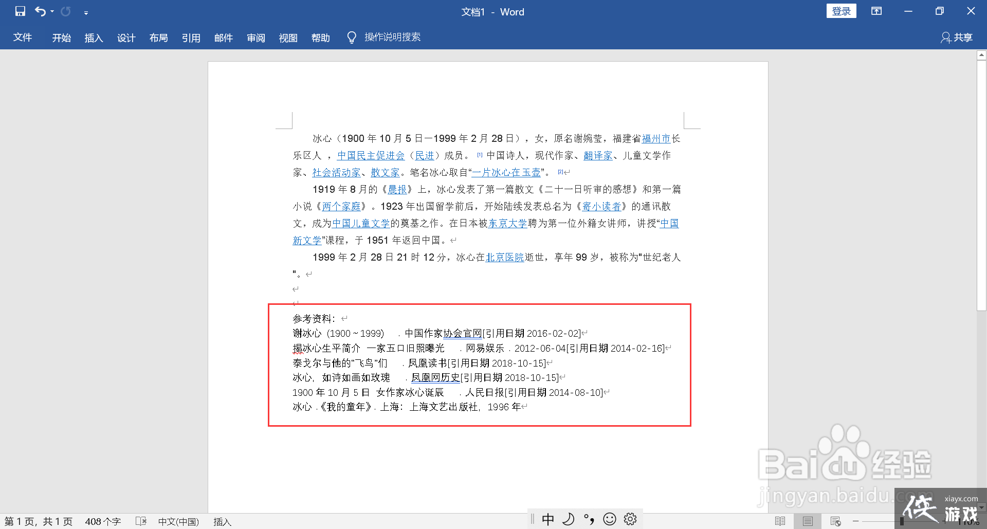The height and width of the screenshot is (529, 987).
Task: Switch to Read Mode view icon
Action: tap(780, 521)
